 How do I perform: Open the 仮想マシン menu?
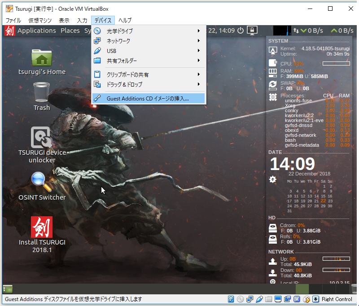pyautogui.click(x=40, y=20)
